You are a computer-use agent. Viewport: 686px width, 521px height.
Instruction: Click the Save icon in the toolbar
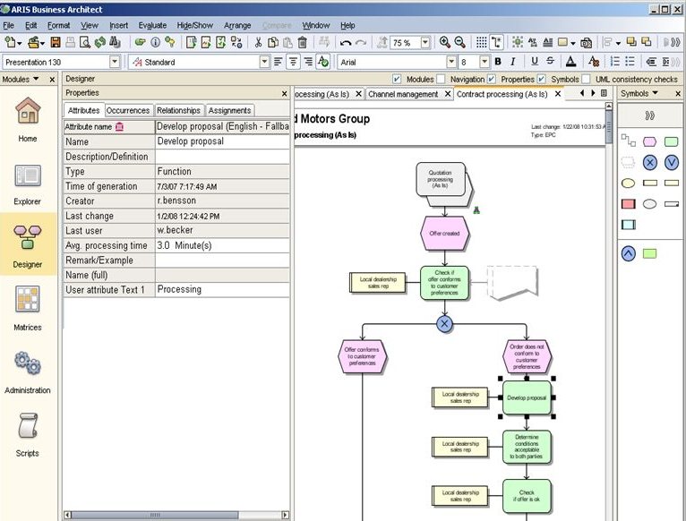pyautogui.click(x=56, y=42)
